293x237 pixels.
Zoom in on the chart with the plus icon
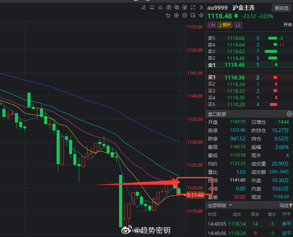click(x=176, y=15)
